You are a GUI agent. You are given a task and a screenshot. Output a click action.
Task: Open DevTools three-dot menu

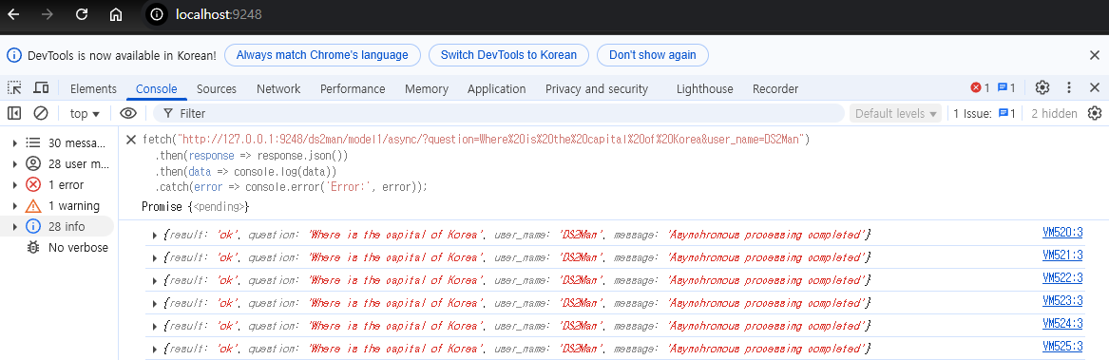(1069, 87)
